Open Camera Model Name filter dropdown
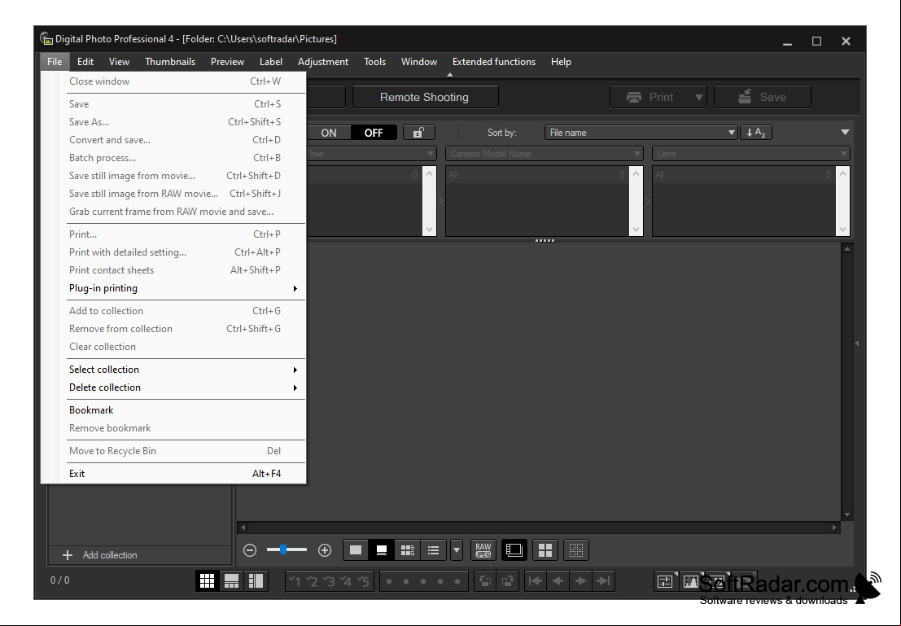This screenshot has width=901, height=626. [544, 154]
